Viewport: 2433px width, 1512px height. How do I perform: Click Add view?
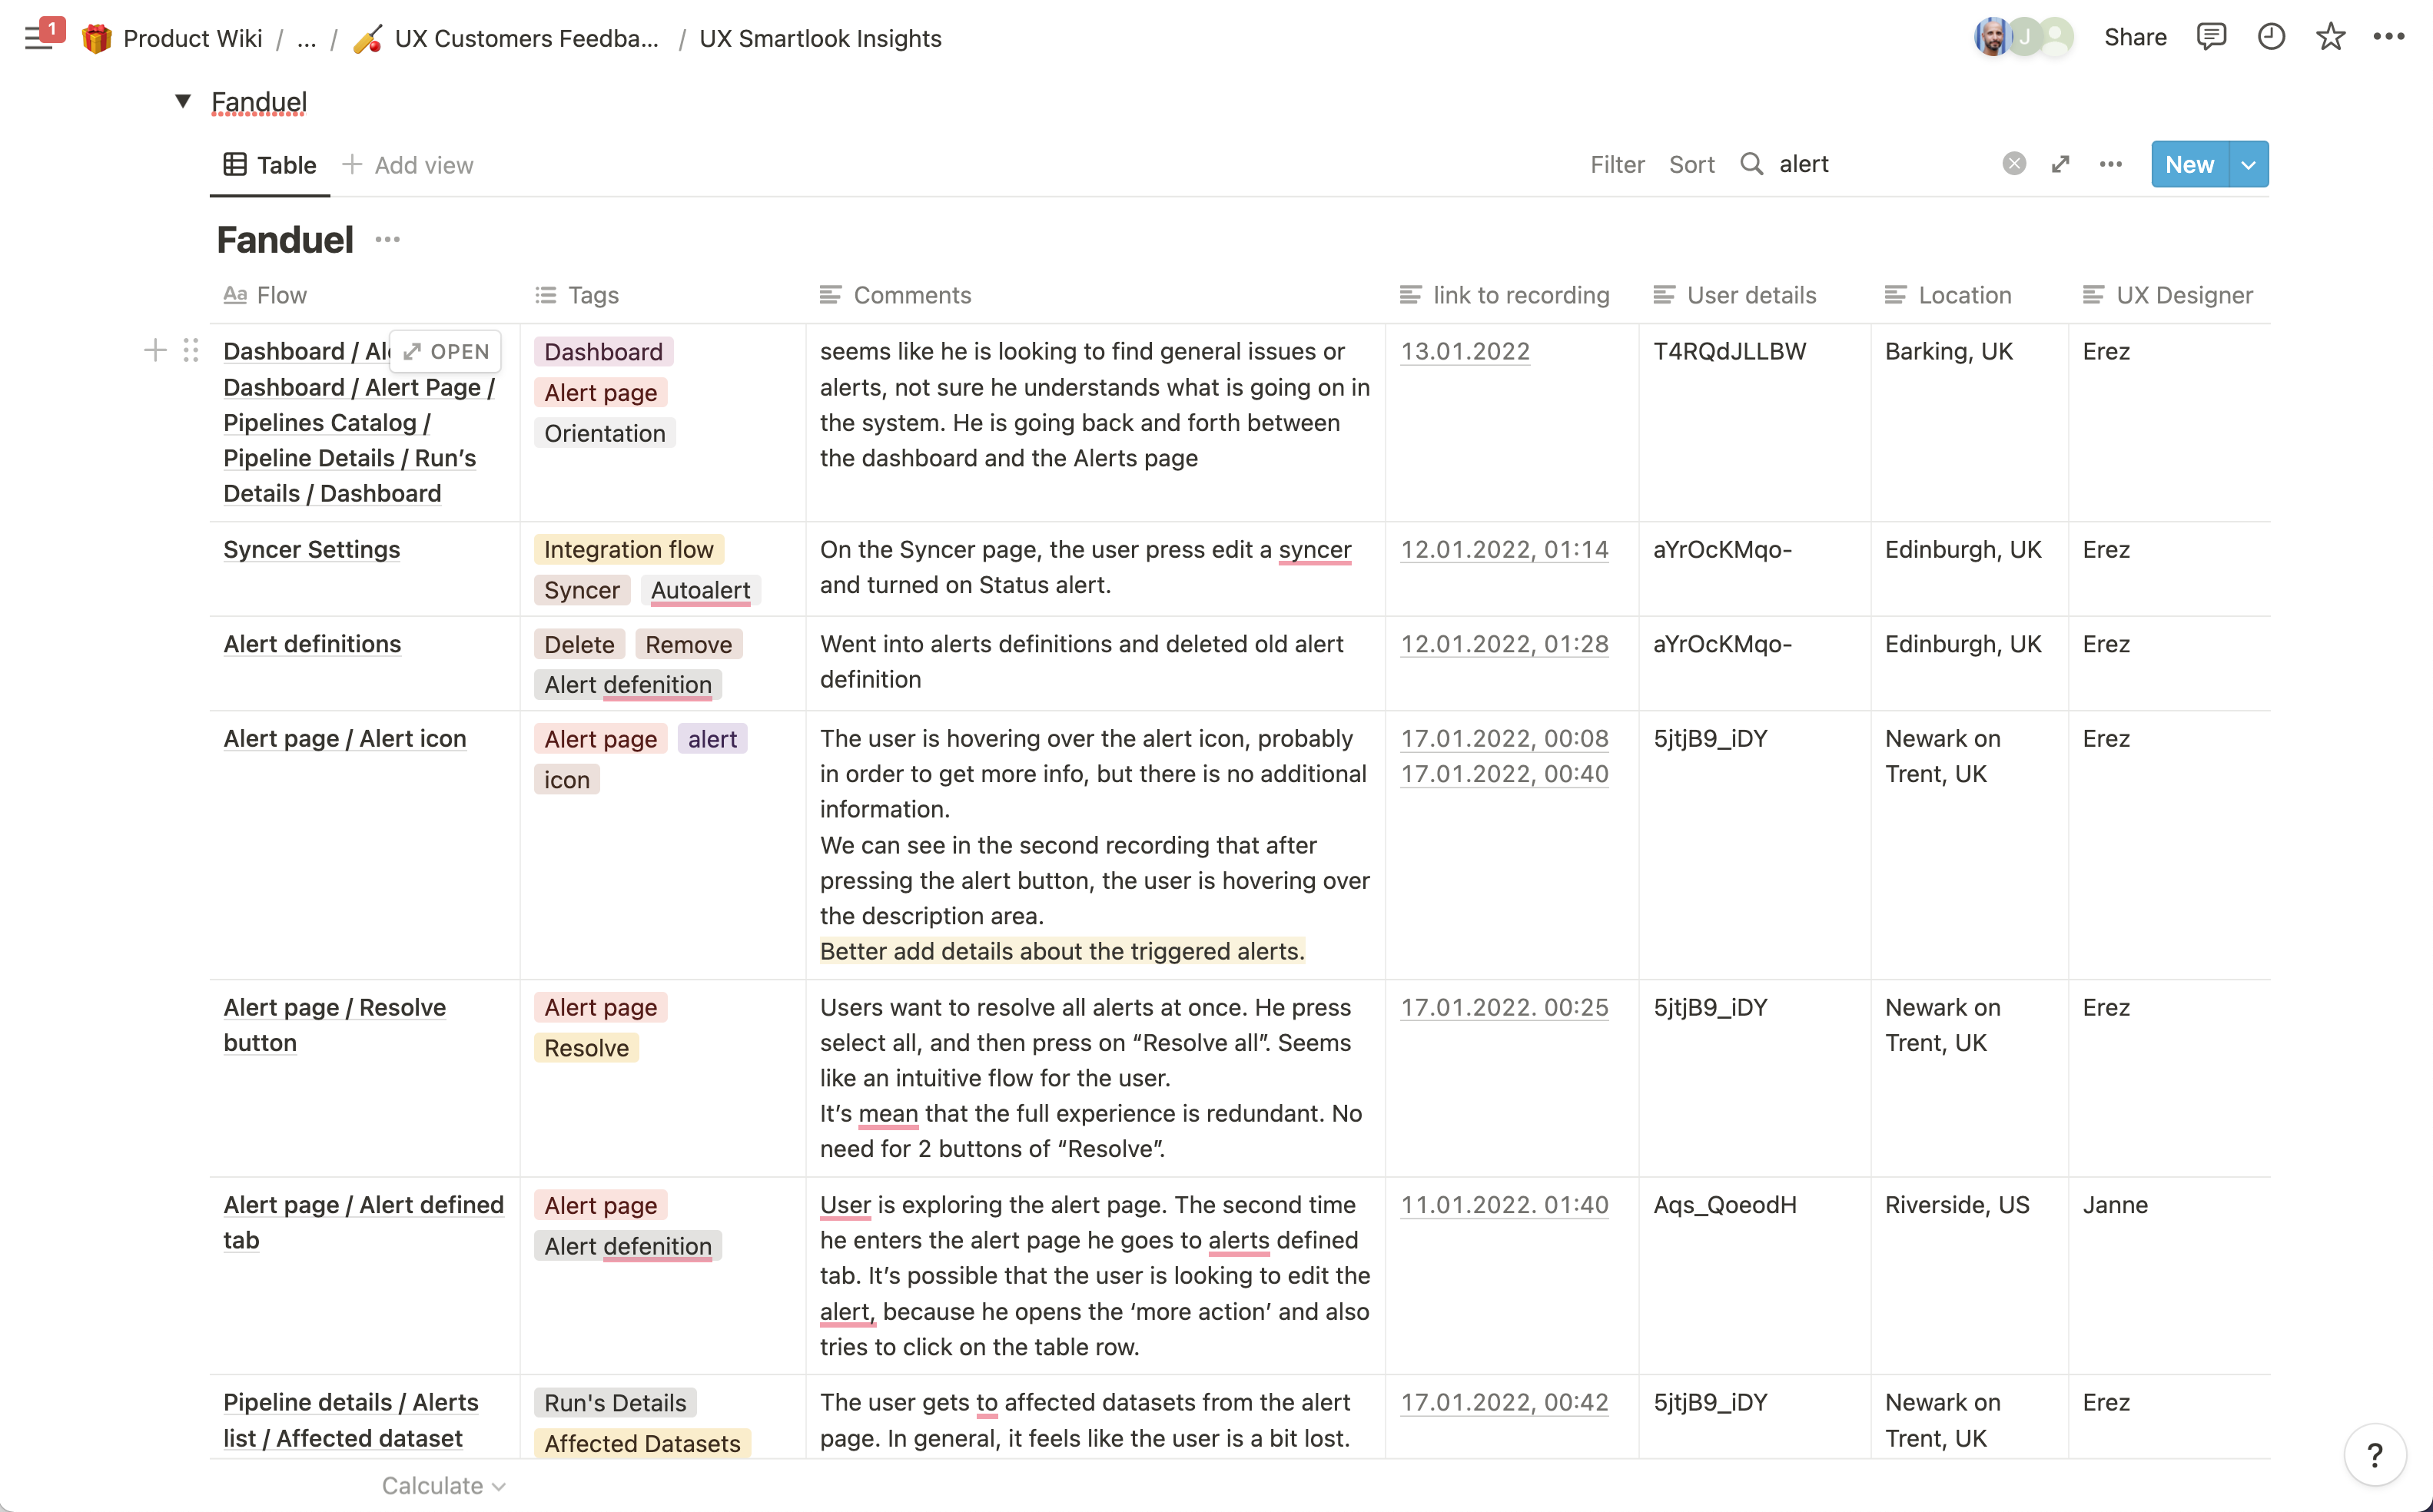pyautogui.click(x=408, y=165)
